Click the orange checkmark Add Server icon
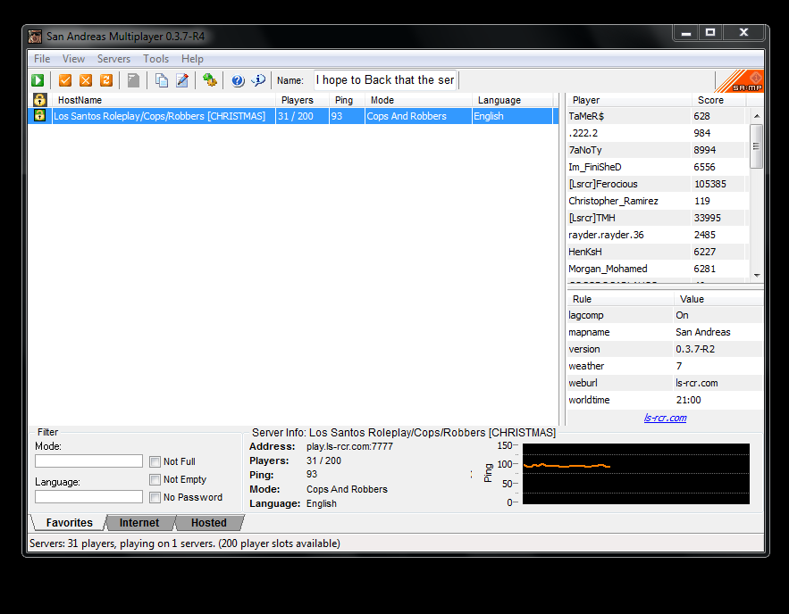Image resolution: width=789 pixels, height=614 pixels. pos(65,80)
